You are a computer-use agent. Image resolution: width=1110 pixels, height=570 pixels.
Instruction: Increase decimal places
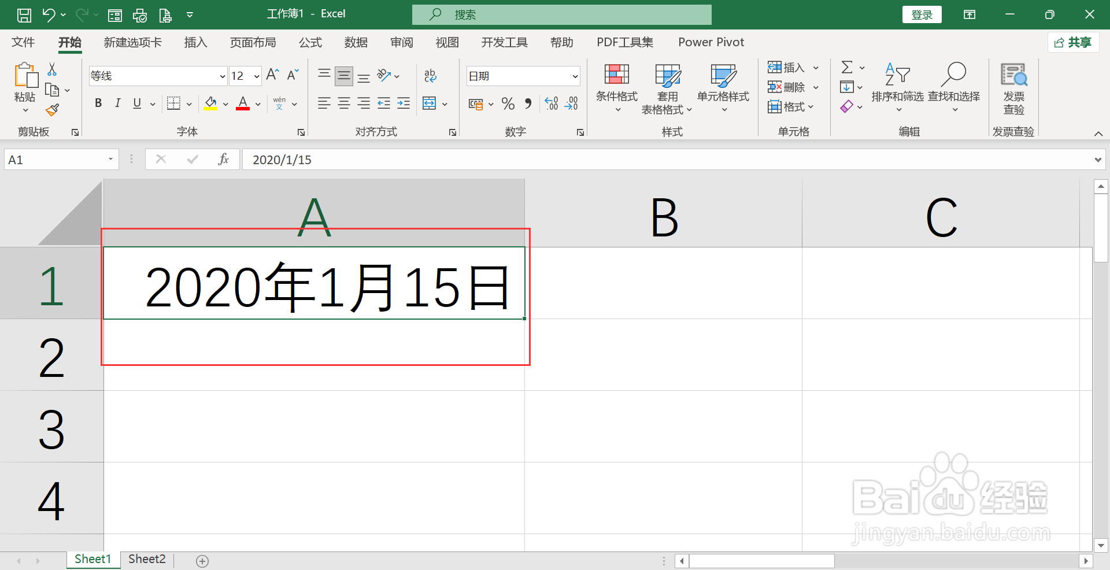coord(552,103)
